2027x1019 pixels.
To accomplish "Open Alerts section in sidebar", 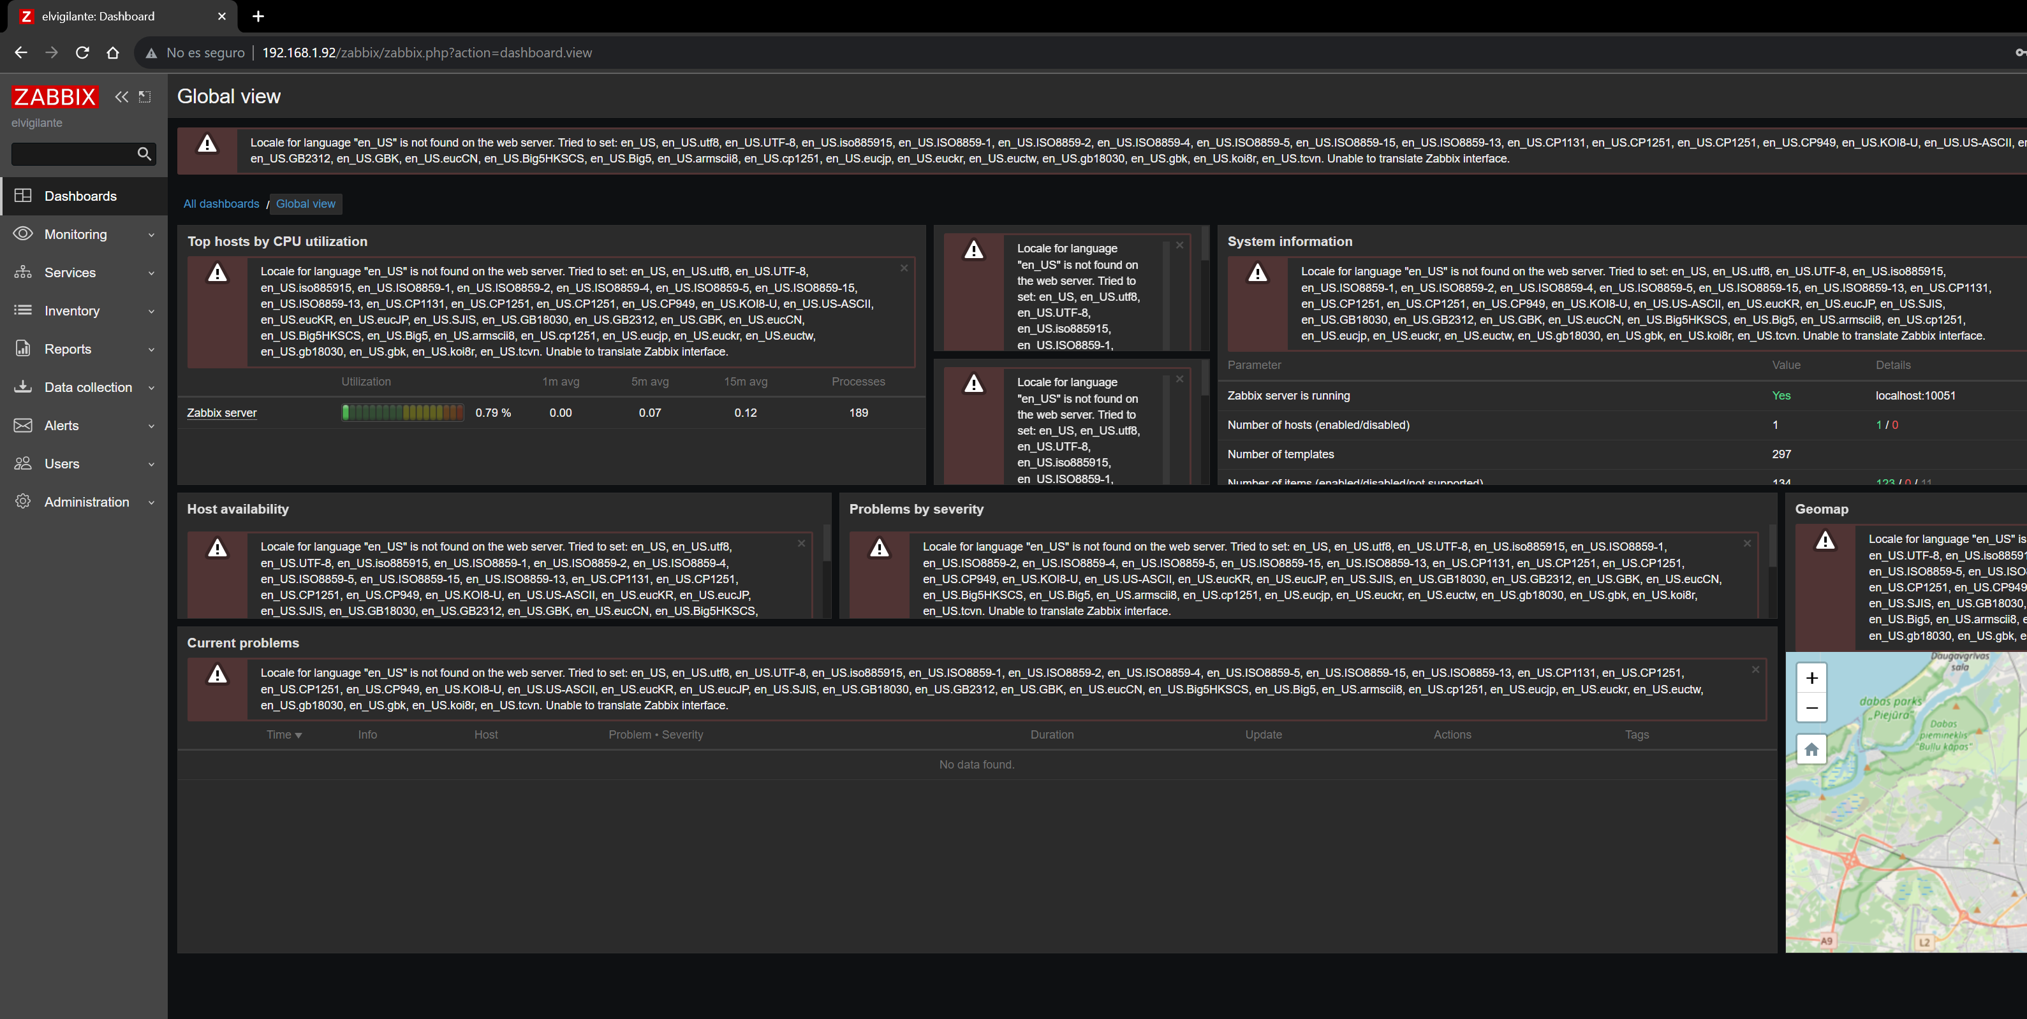I will (84, 425).
